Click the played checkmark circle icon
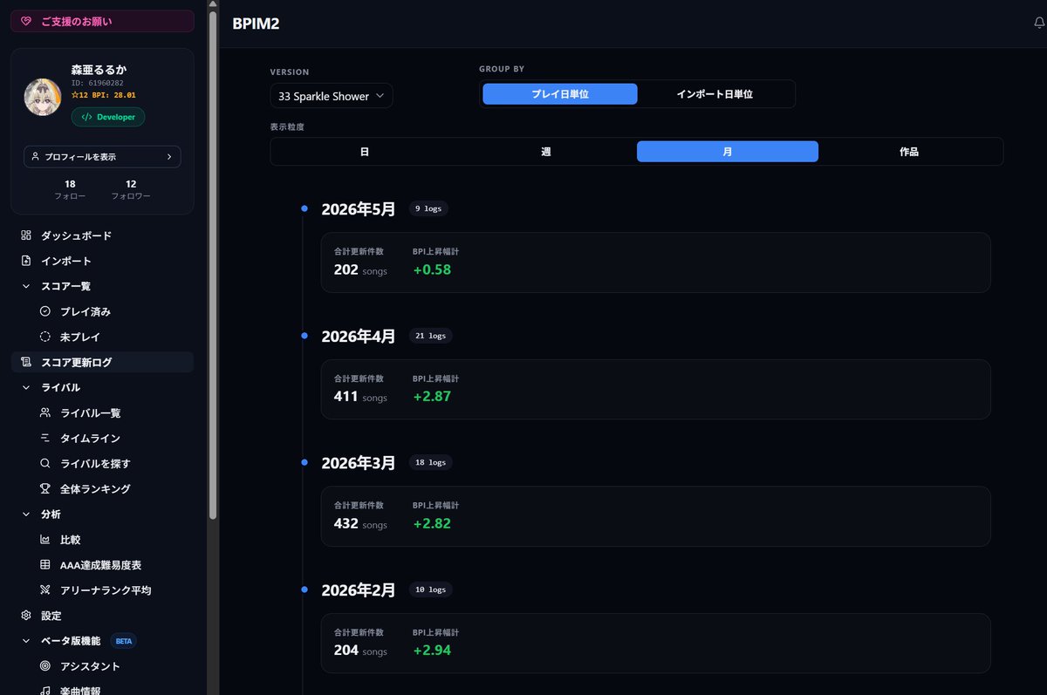 click(45, 311)
